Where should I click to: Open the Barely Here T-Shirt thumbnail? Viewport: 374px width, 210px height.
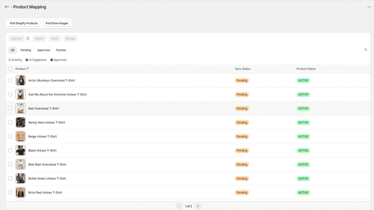click(x=20, y=123)
